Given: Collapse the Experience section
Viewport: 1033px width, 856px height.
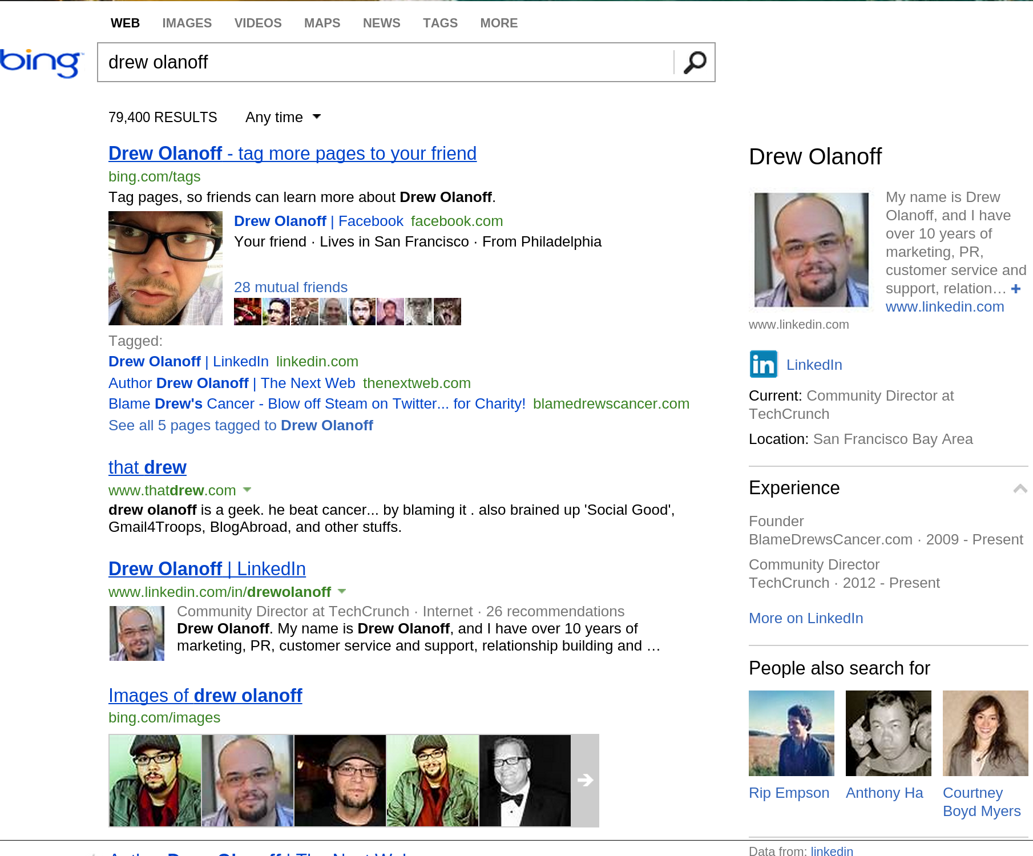Looking at the screenshot, I should point(1020,488).
